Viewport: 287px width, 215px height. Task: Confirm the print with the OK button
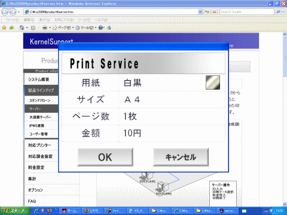pyautogui.click(x=105, y=157)
